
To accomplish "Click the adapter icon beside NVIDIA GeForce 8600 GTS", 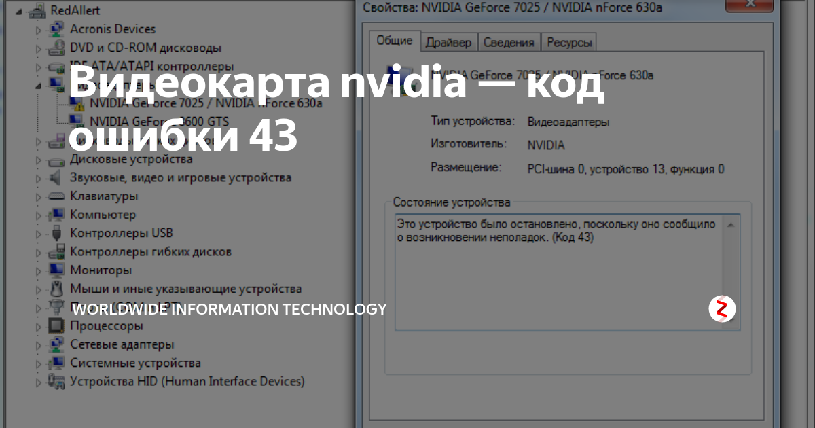I will (x=77, y=122).
